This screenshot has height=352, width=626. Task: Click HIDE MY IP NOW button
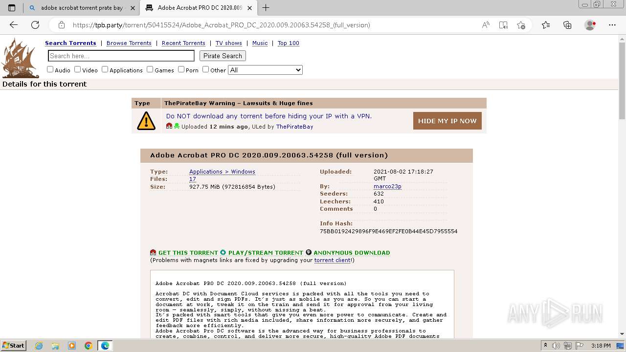point(447,121)
